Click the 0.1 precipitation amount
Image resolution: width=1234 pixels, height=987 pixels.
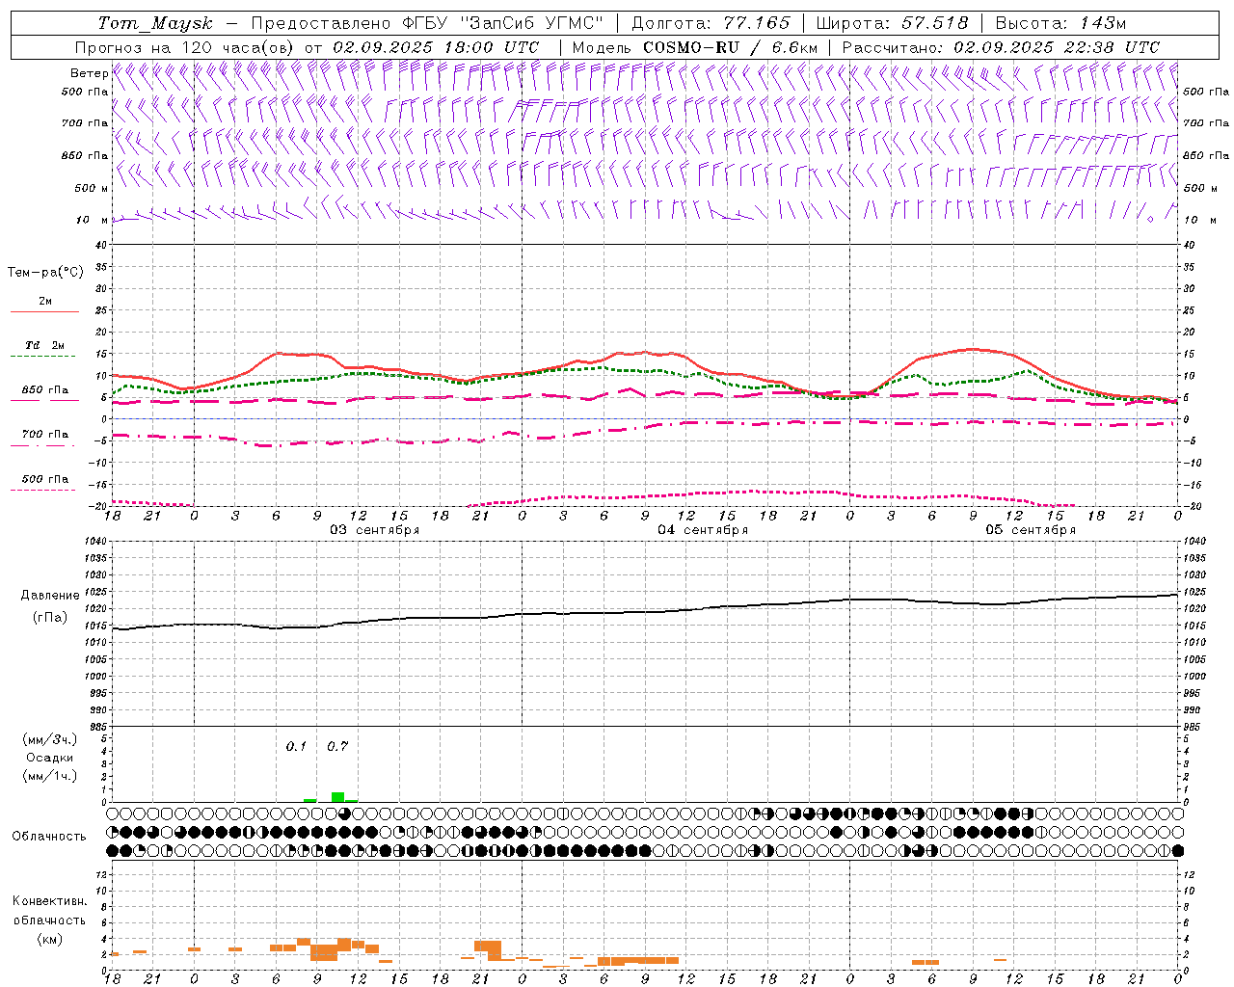[296, 746]
